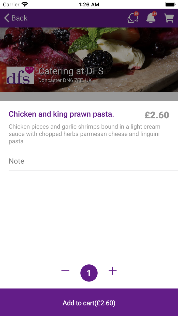Tap the price £2.60
Viewport: 178px width, 316px height.
coord(156,115)
